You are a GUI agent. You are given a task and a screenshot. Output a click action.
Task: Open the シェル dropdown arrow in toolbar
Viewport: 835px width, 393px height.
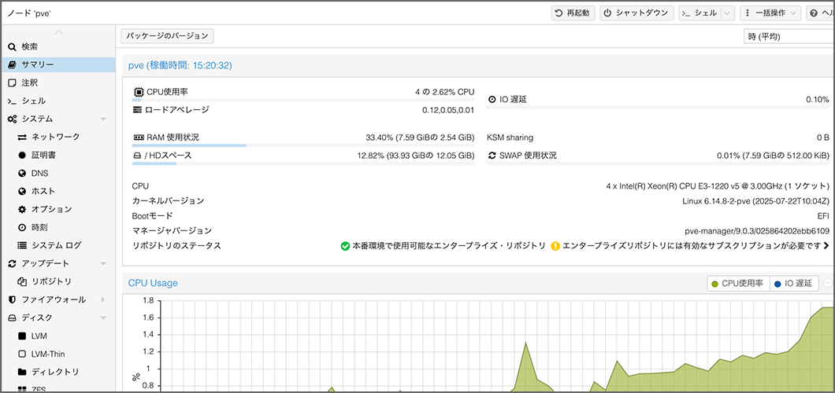(x=726, y=13)
